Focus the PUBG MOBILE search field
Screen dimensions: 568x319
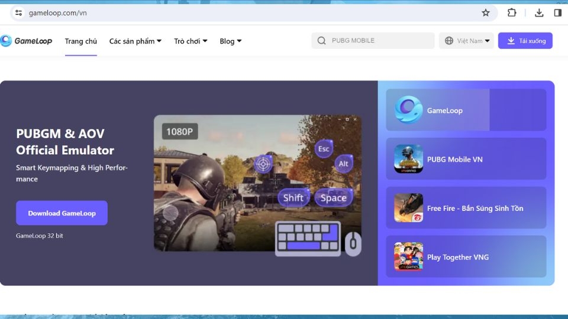(373, 41)
